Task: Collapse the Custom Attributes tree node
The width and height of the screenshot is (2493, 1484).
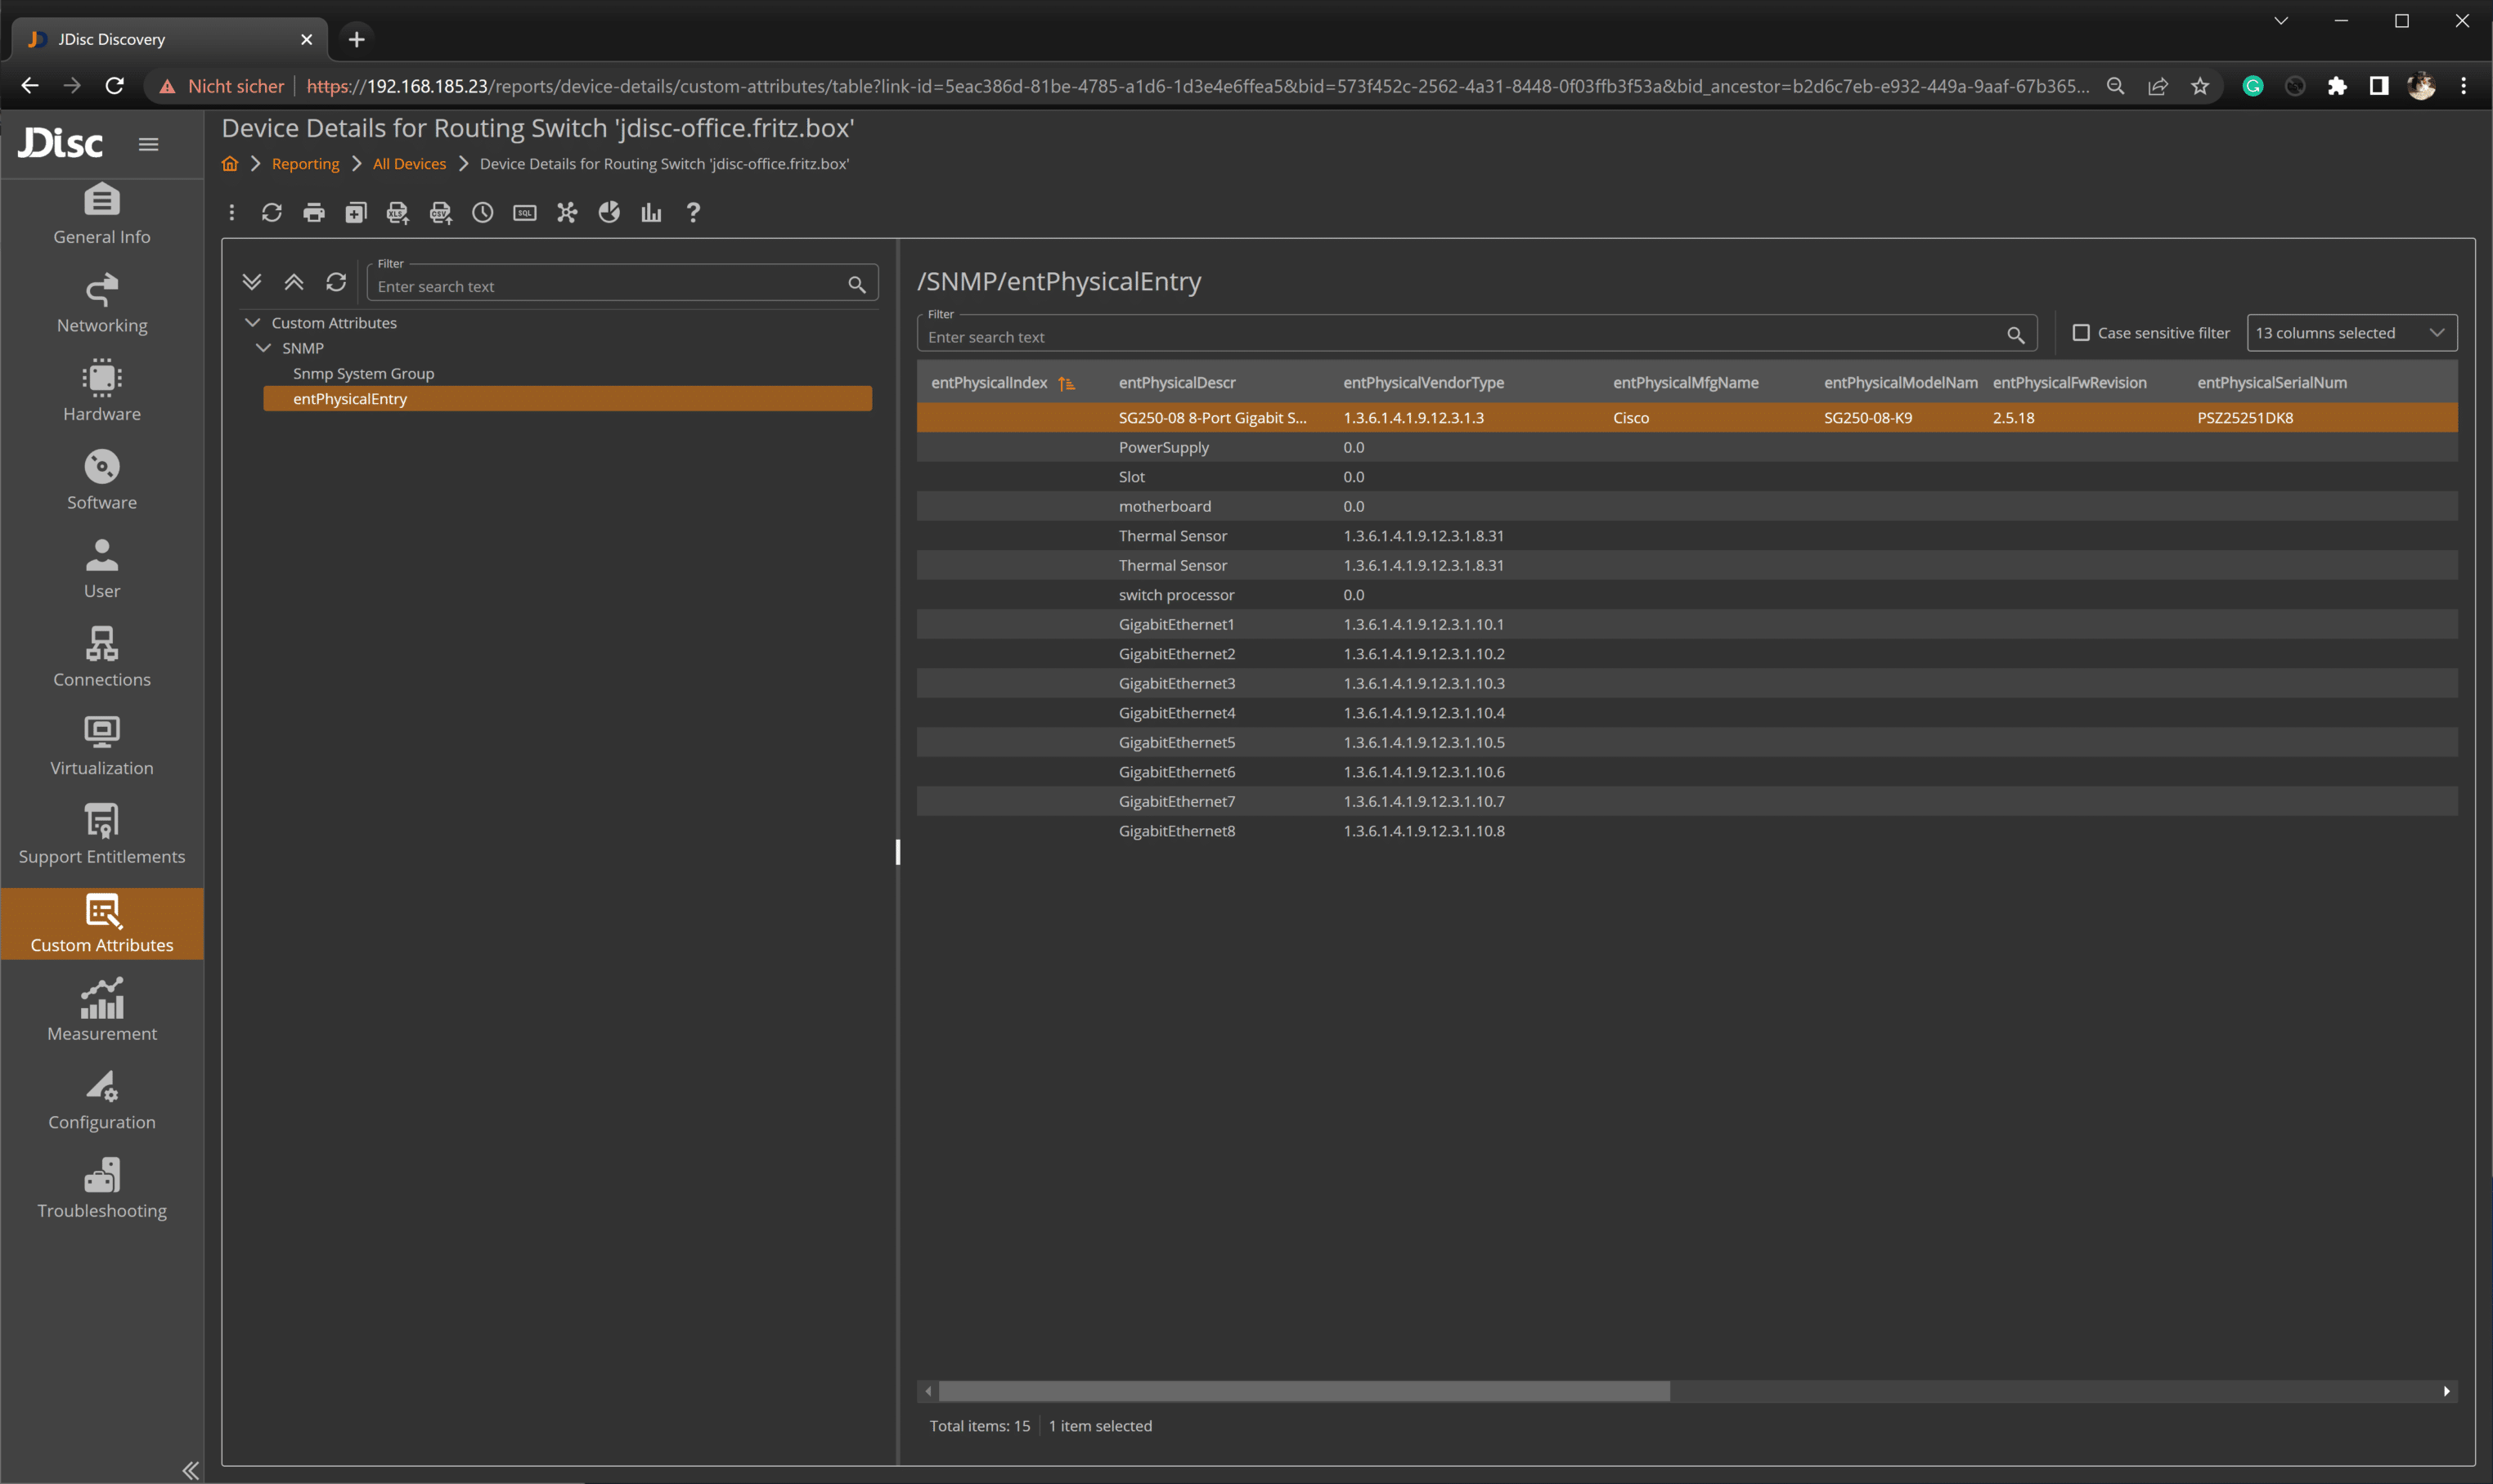Action: (x=251, y=322)
